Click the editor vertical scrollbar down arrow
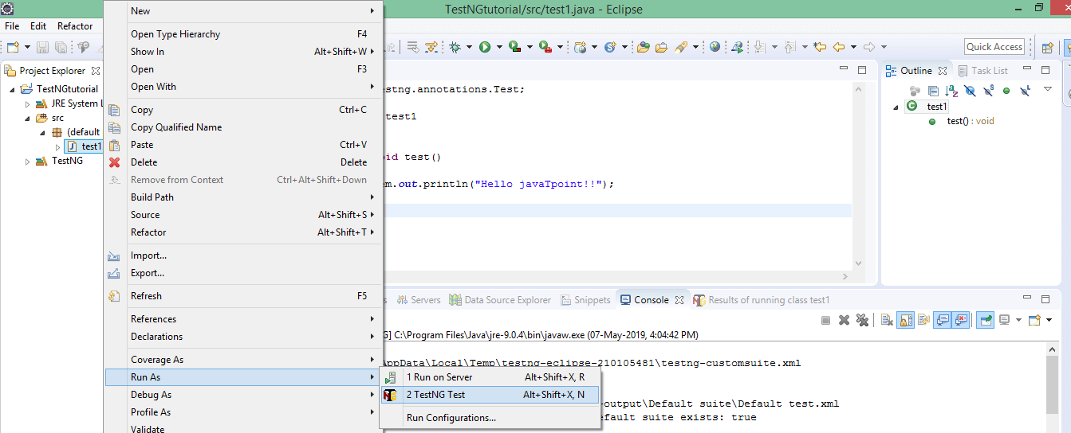This screenshot has height=433, width=1071. coord(858,264)
